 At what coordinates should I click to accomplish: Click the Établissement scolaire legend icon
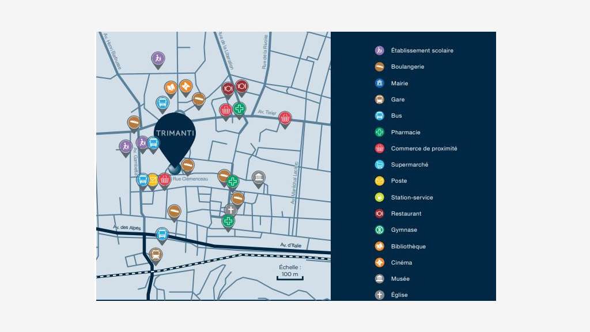coord(380,51)
